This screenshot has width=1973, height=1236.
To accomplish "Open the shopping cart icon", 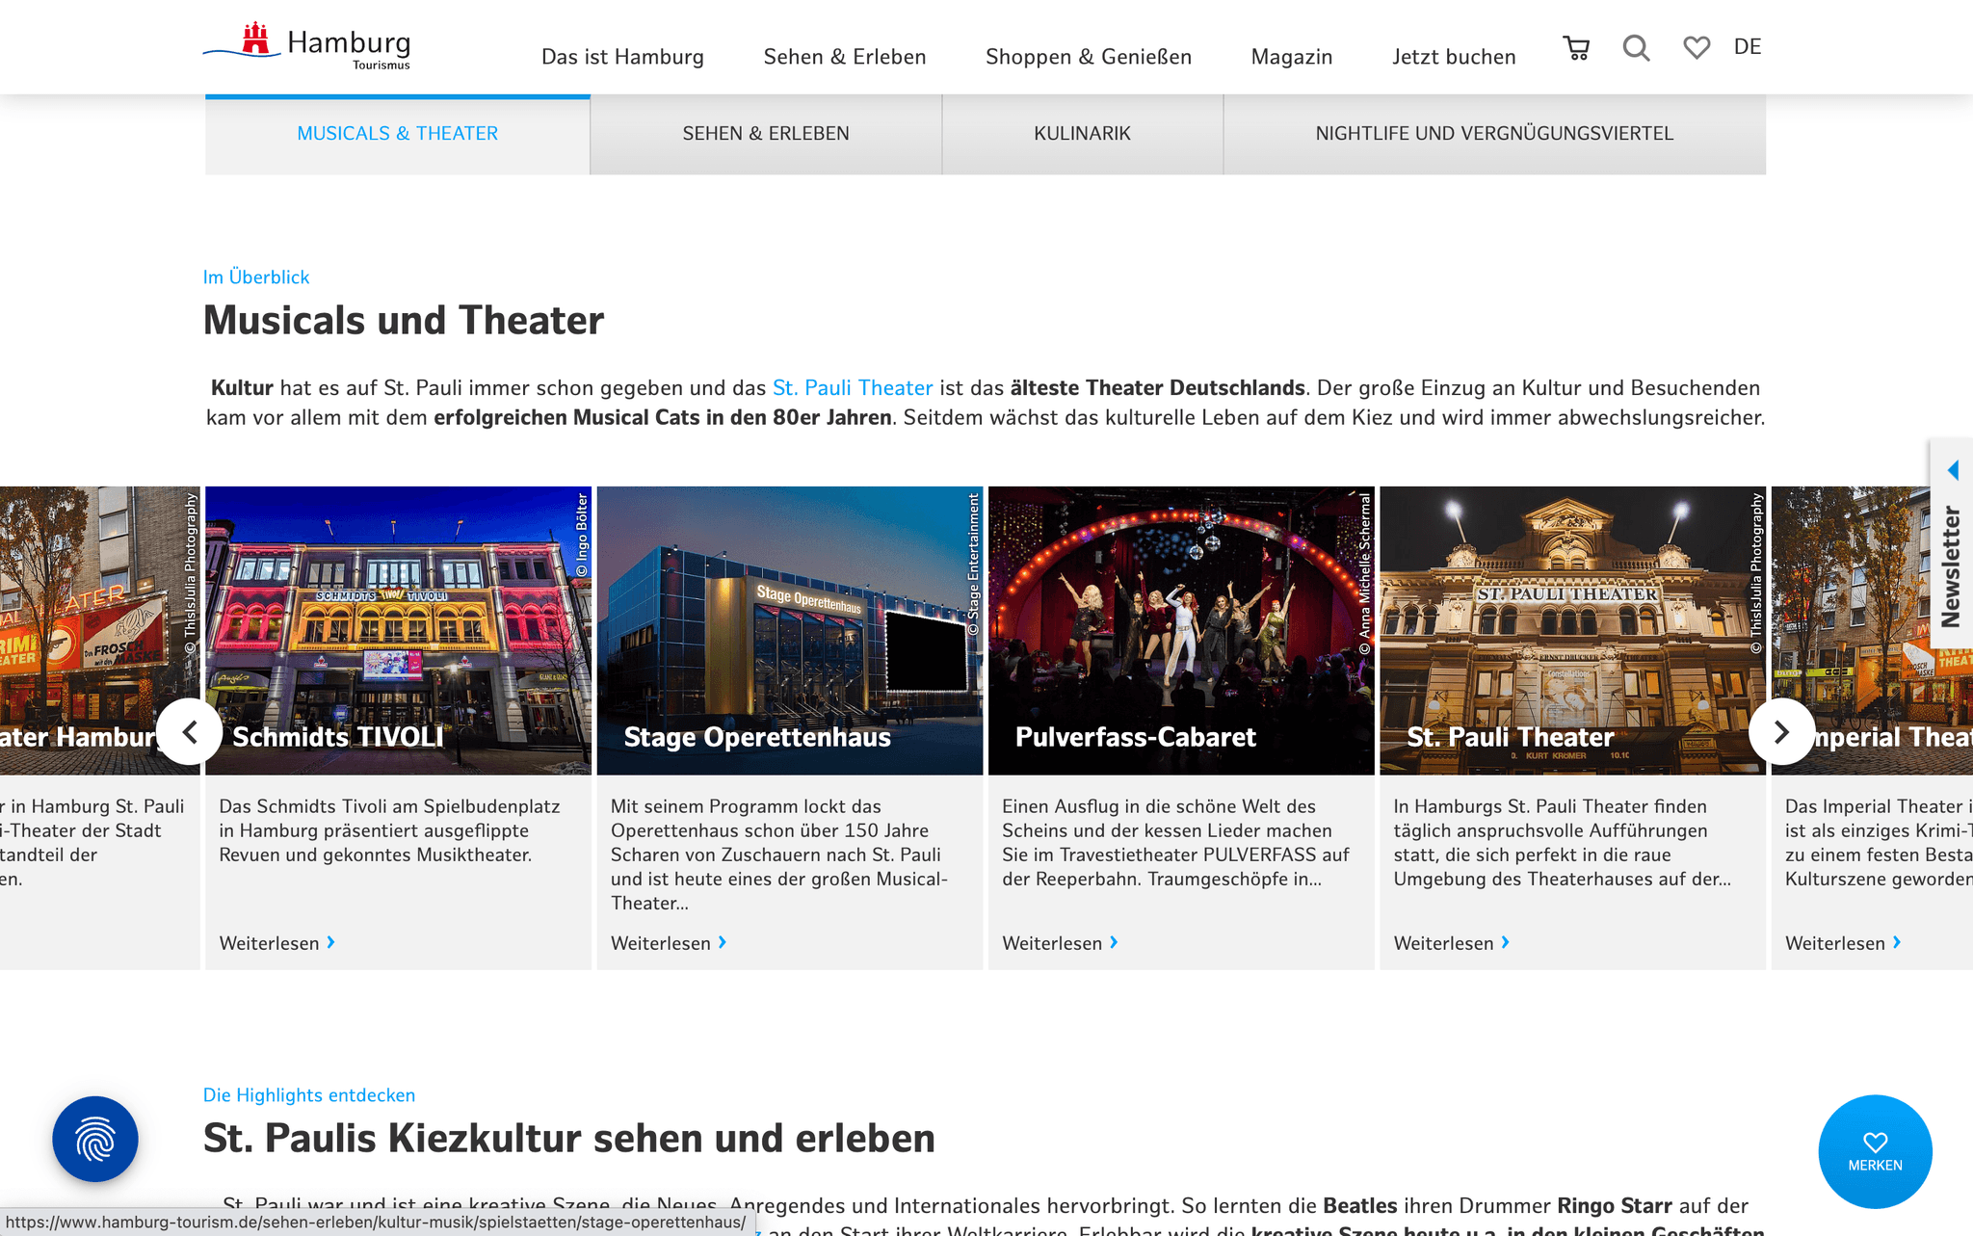I will click(x=1576, y=48).
